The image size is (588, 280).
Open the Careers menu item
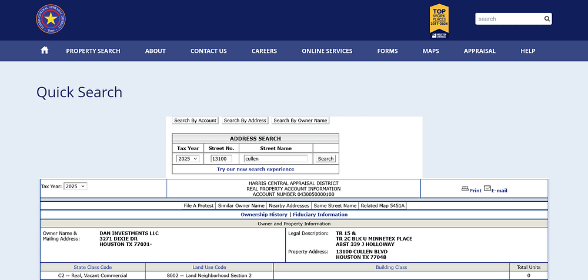[265, 51]
